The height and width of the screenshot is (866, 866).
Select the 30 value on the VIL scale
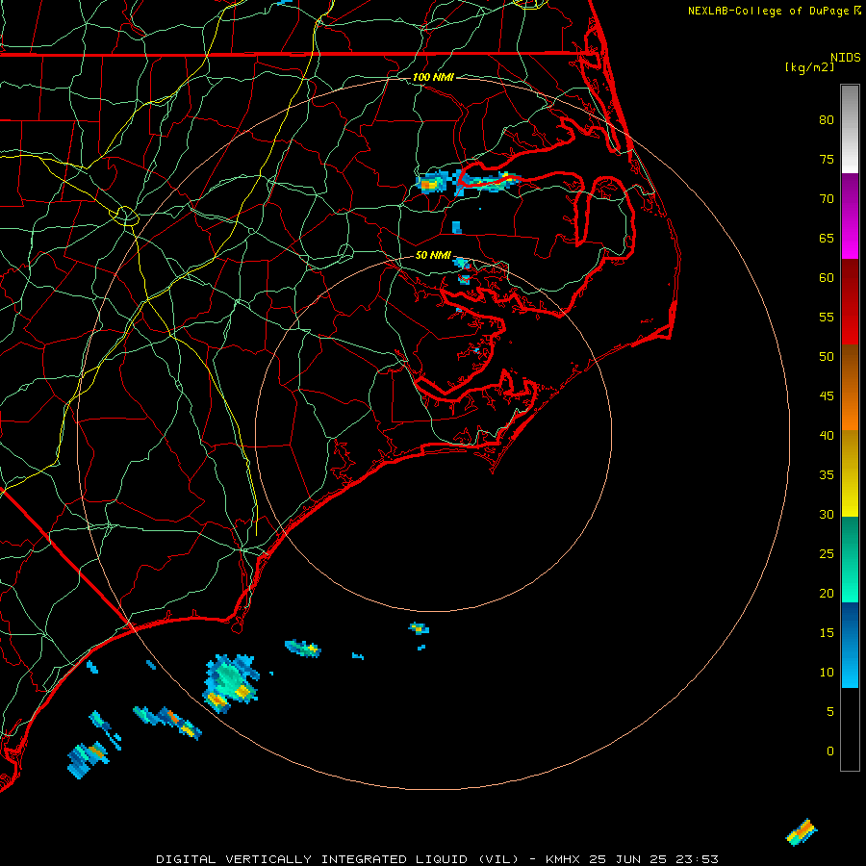click(x=827, y=515)
